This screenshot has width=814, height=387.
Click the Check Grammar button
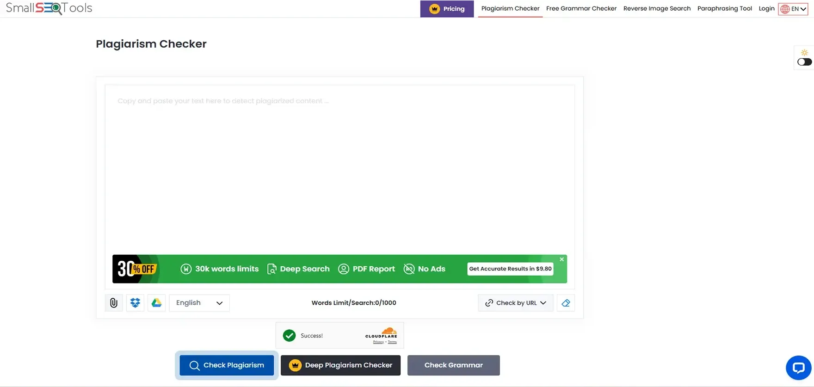click(x=453, y=365)
